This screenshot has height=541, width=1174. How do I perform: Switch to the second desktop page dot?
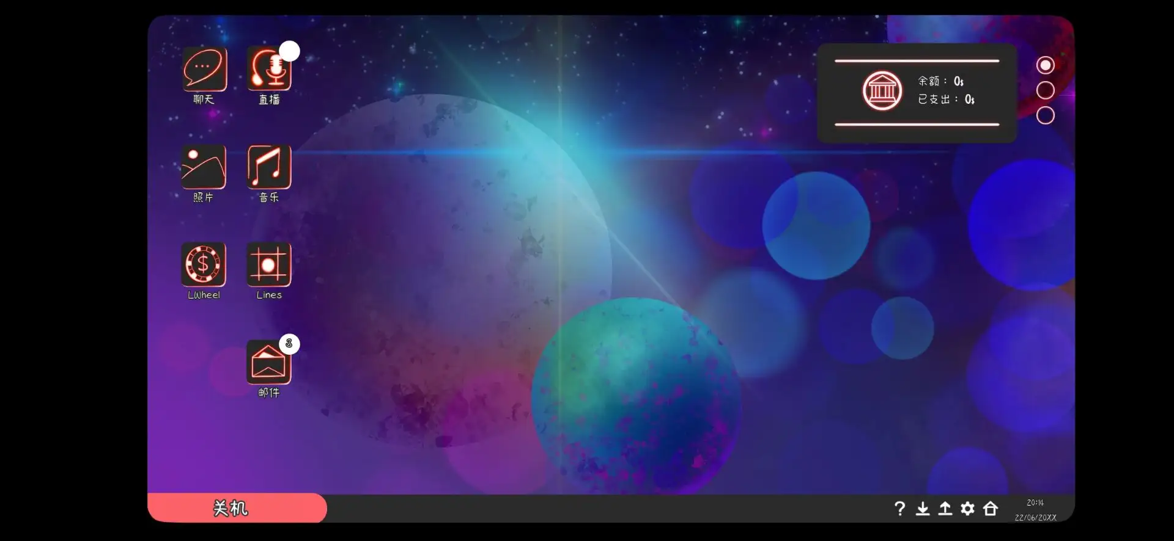(x=1046, y=90)
